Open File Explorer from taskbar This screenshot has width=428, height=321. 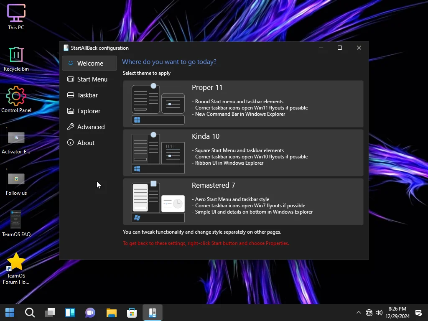[111, 313]
